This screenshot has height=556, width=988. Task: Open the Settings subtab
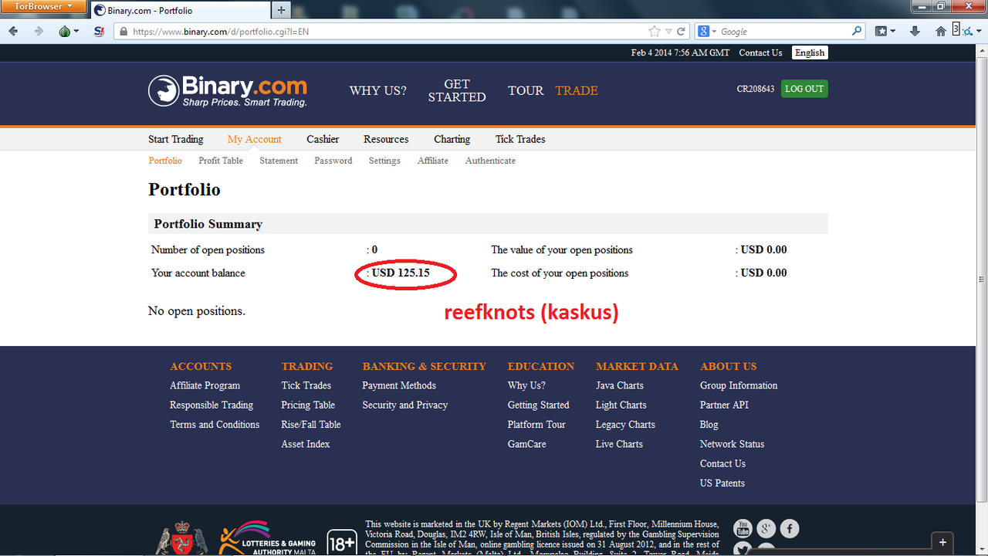tap(384, 161)
